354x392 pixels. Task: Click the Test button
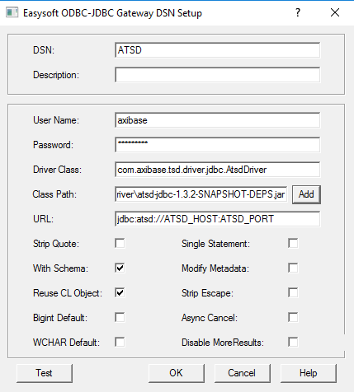click(45, 373)
